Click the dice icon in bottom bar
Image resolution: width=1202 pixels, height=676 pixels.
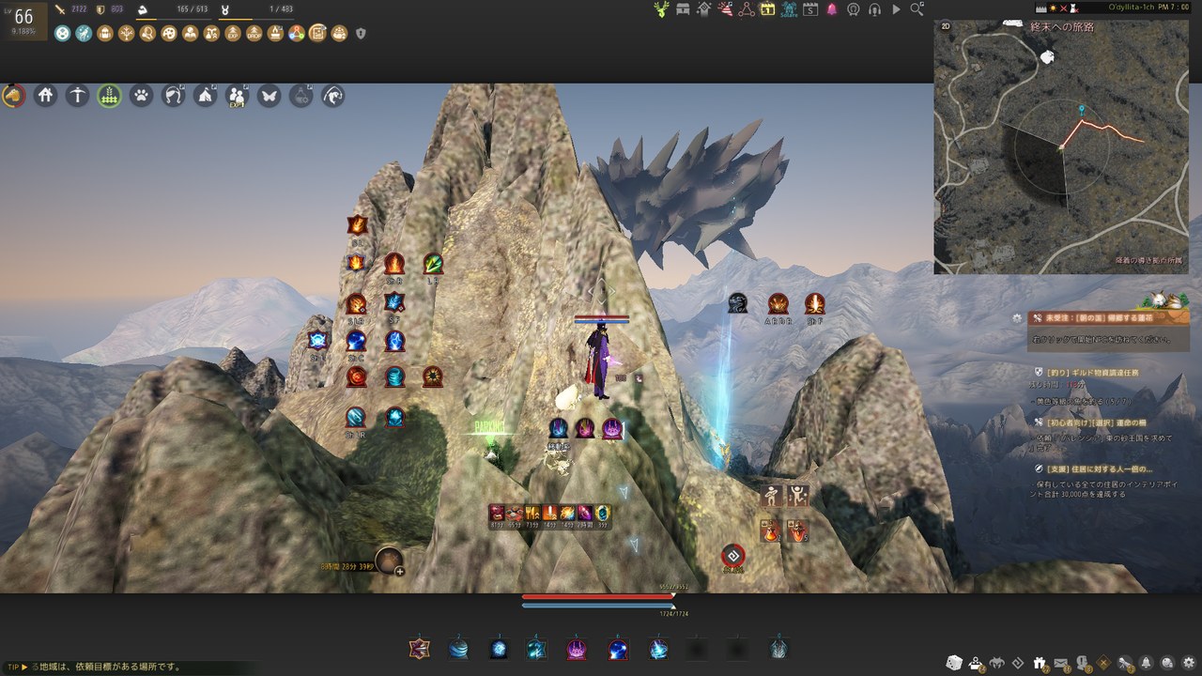tap(954, 663)
